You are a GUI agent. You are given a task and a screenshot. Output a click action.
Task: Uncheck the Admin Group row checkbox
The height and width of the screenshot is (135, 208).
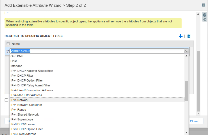click(x=8, y=51)
